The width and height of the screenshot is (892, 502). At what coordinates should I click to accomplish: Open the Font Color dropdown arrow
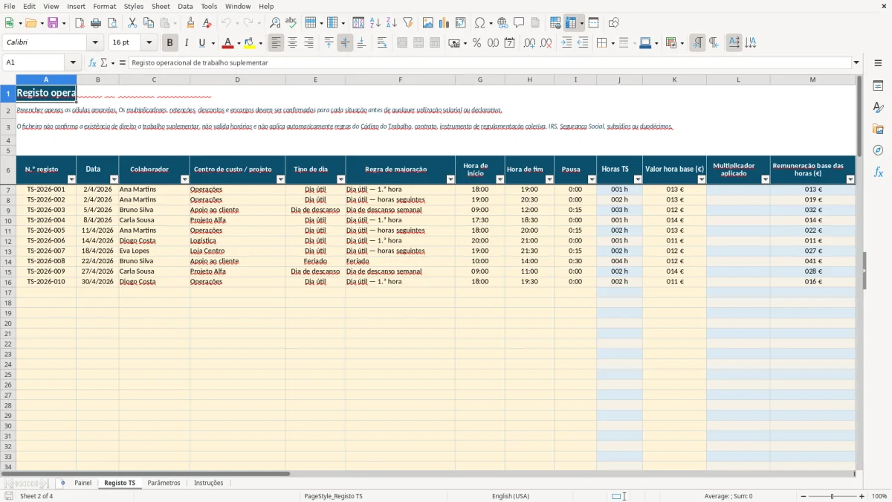(x=239, y=43)
